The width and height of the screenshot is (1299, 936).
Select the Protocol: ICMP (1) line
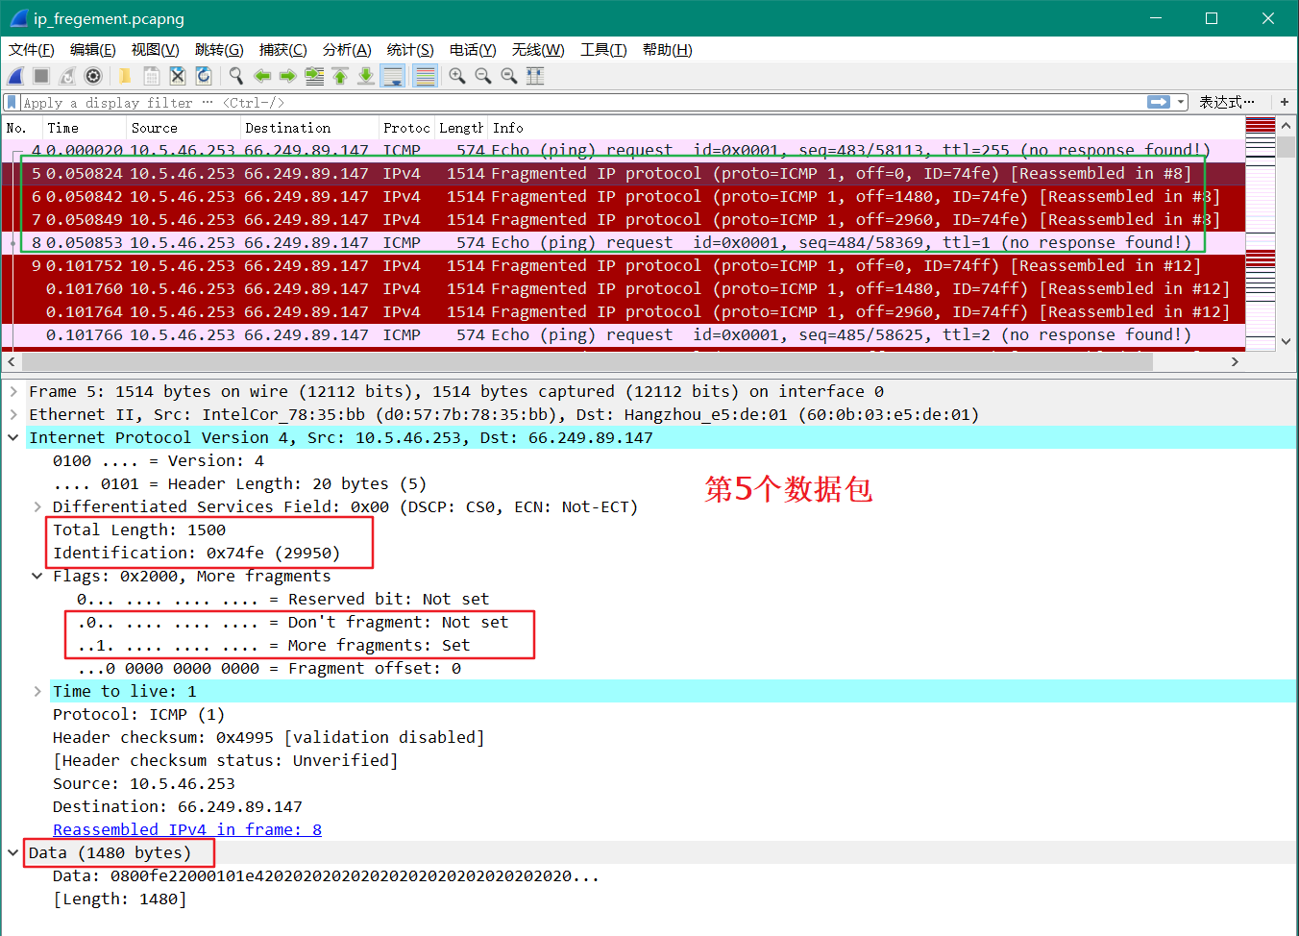pyautogui.click(x=138, y=715)
